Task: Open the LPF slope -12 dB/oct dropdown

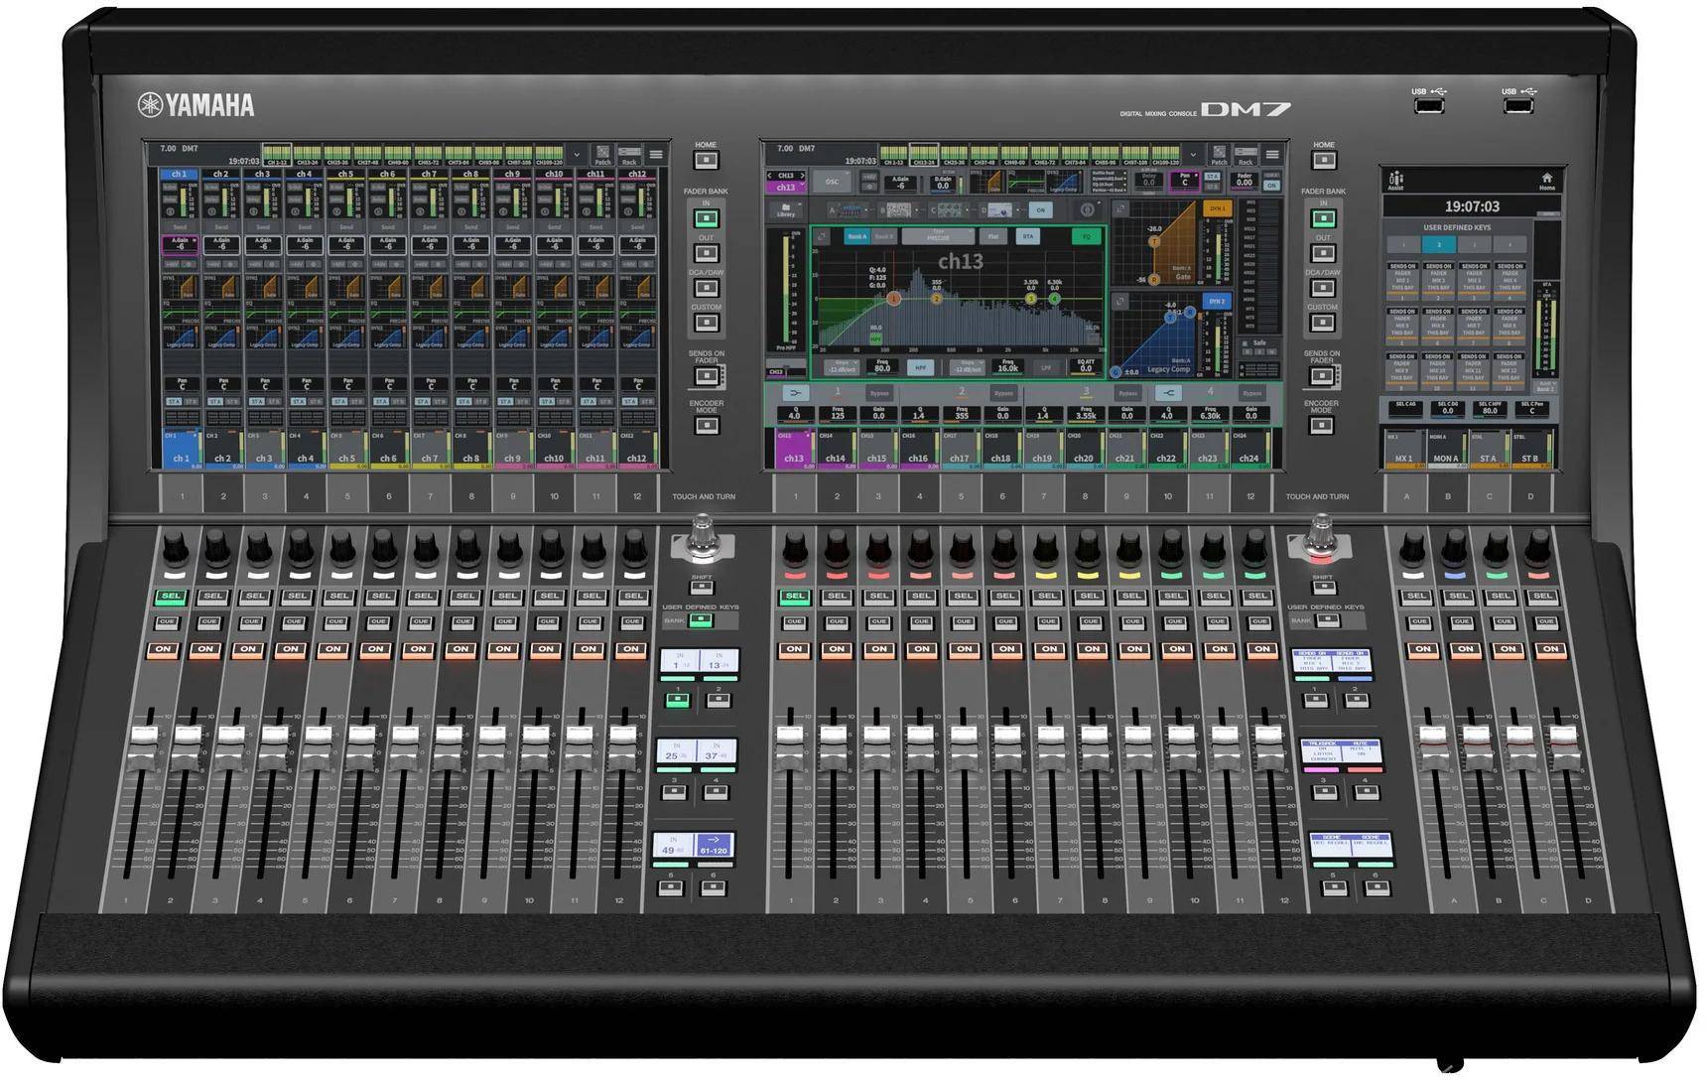Action: click(x=968, y=368)
